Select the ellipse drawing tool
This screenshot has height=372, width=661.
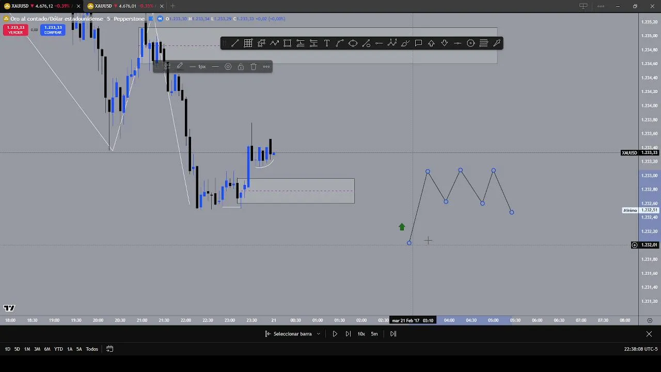click(353, 43)
